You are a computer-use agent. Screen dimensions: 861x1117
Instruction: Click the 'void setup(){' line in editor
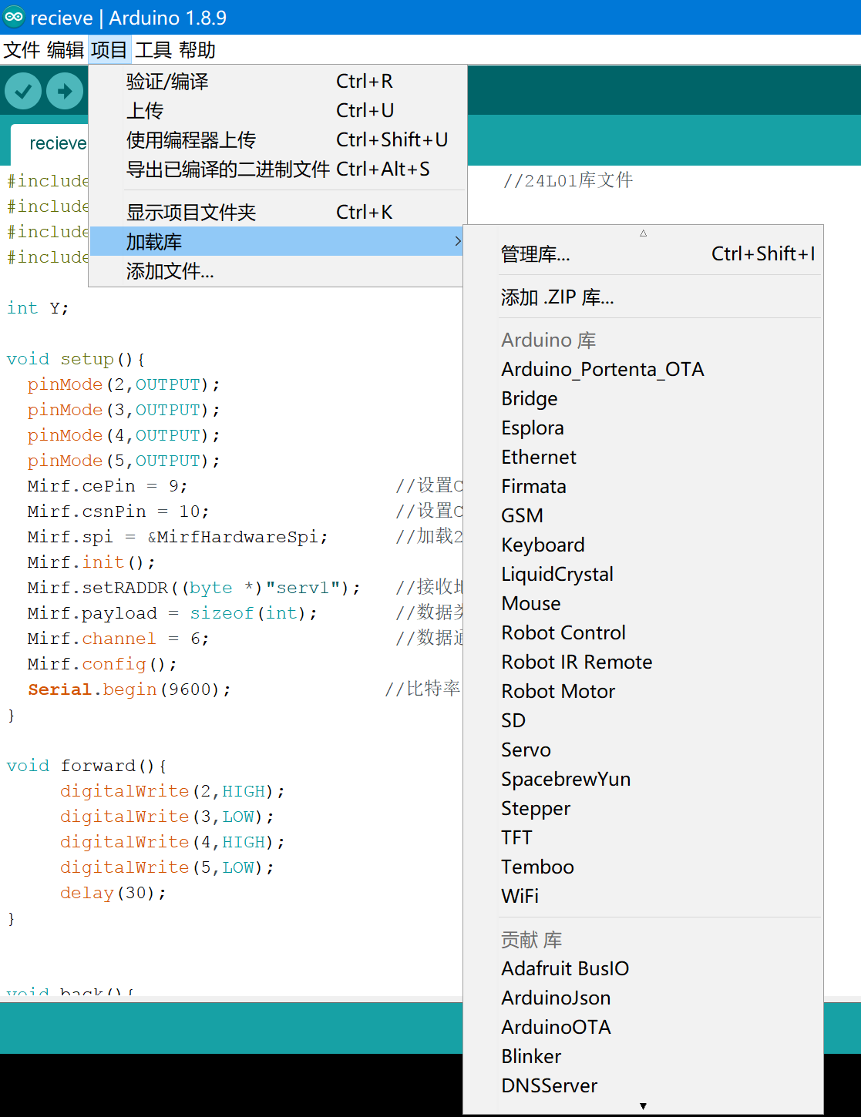pos(76,359)
